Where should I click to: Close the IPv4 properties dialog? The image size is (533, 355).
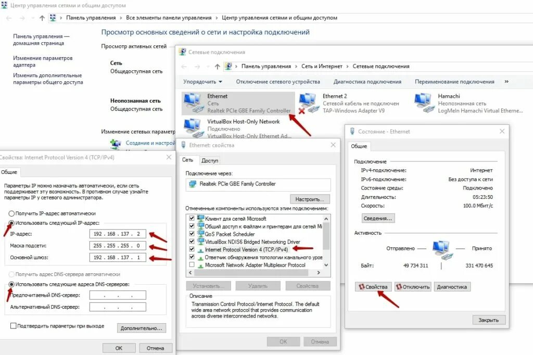[x=169, y=157]
